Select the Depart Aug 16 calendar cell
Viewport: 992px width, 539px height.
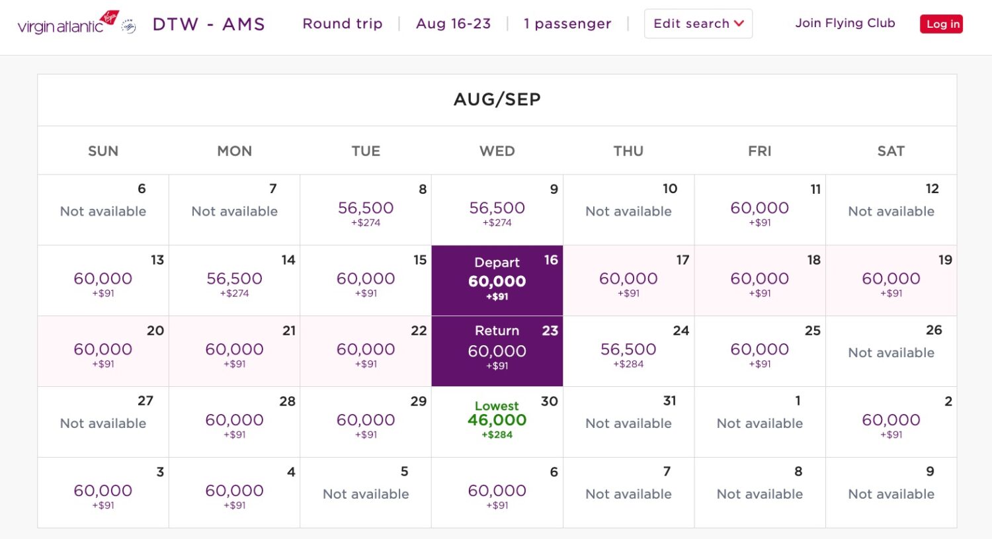[x=497, y=280]
